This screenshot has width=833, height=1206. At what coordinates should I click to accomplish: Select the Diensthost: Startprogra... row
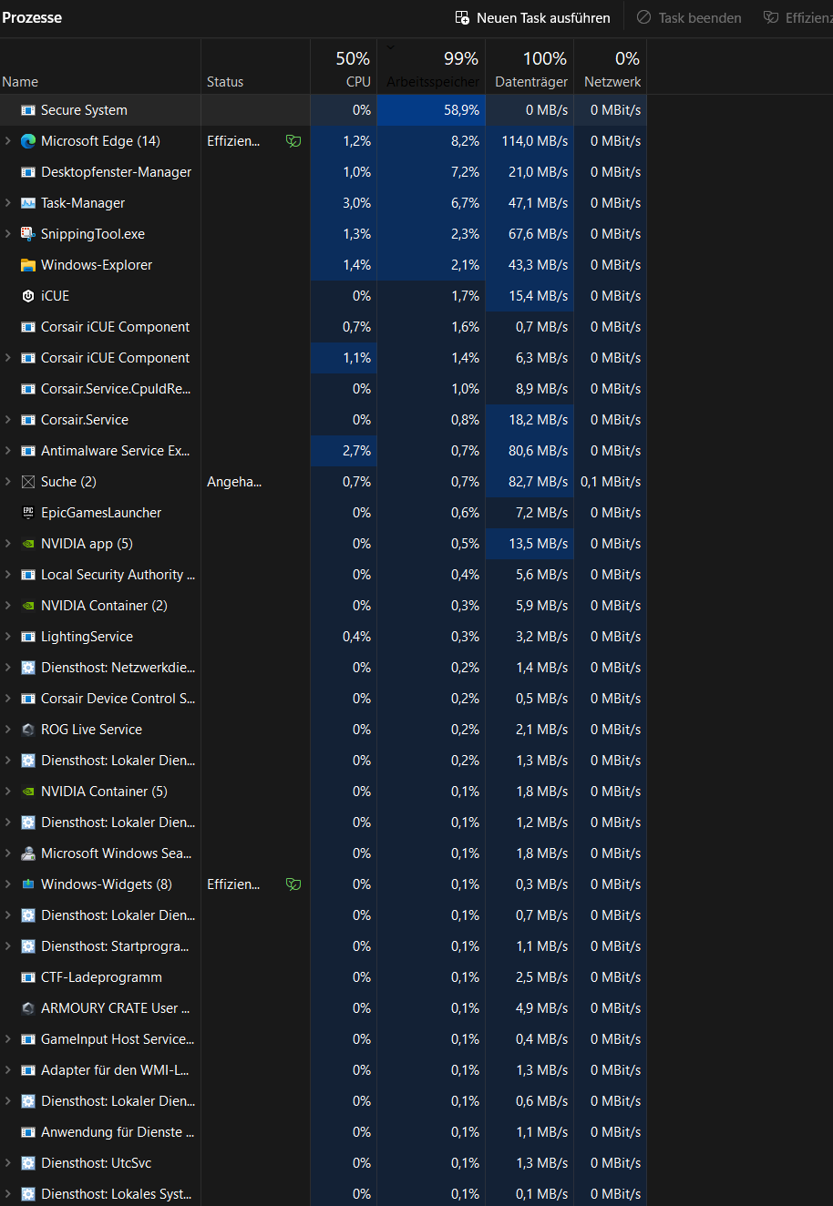click(324, 946)
